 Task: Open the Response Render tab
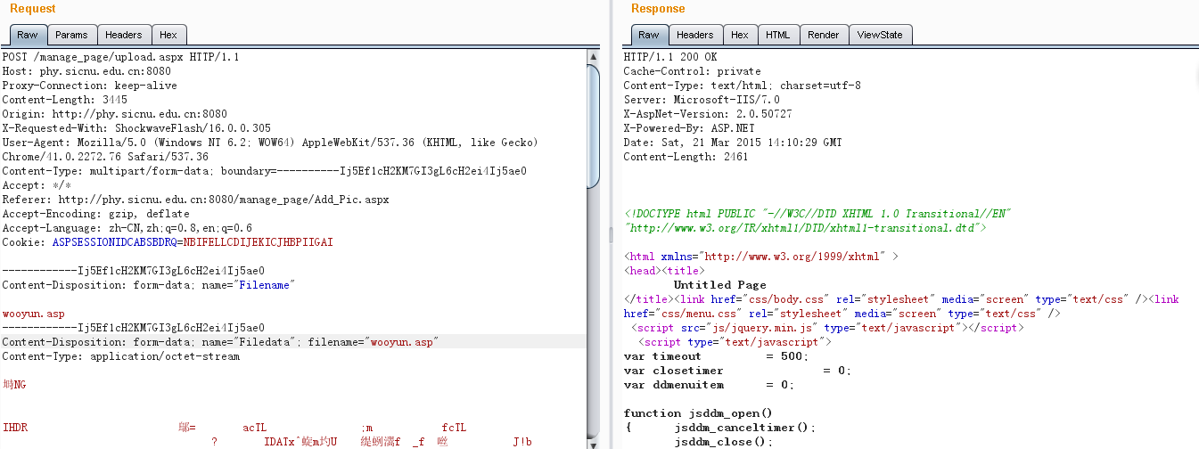824,35
